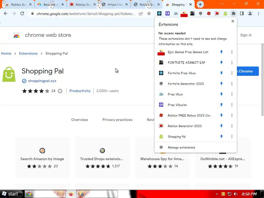
Task: Unpin the Free Vibucks extension
Action: pos(221,105)
